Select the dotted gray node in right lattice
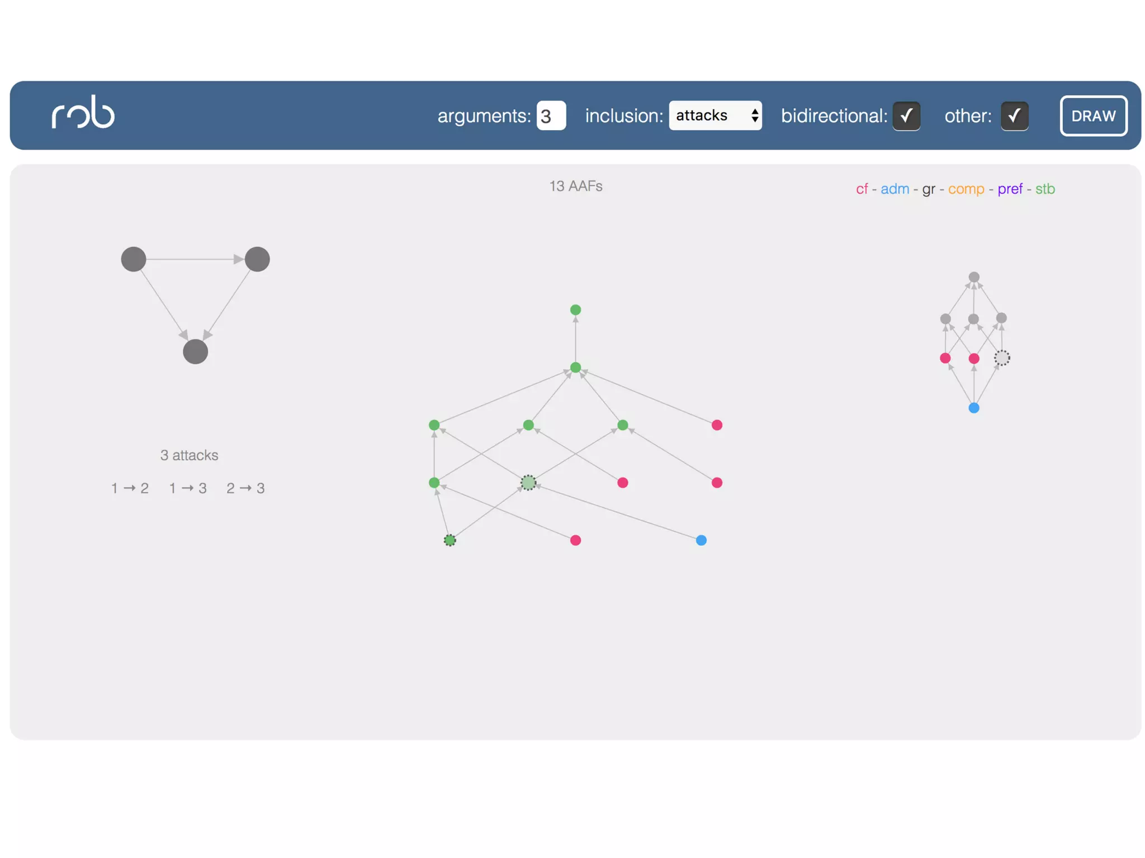This screenshot has width=1145, height=858. 1002,358
